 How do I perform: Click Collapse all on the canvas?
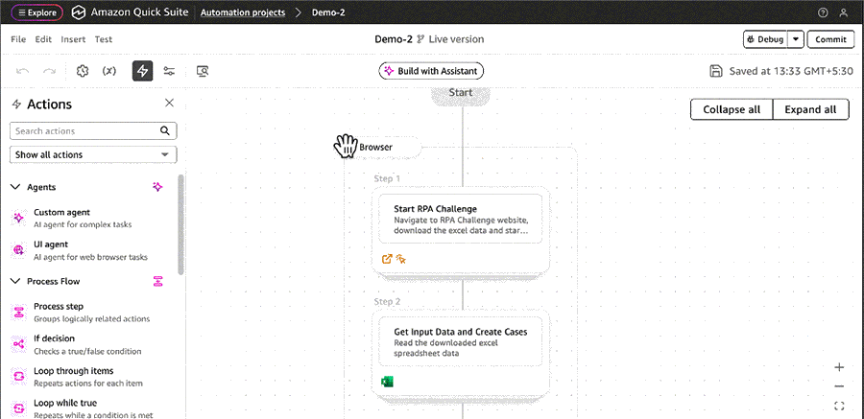click(x=732, y=109)
